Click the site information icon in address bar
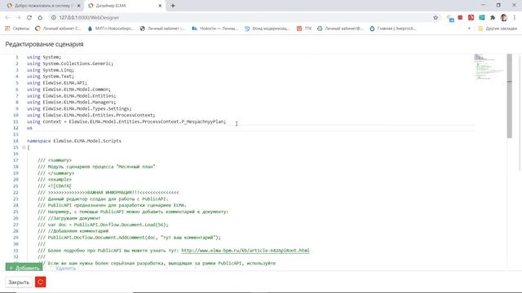 (x=54, y=18)
